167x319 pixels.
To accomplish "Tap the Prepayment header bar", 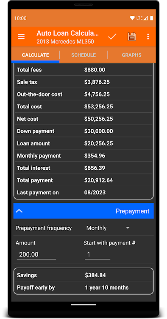I will [x=83, y=211].
